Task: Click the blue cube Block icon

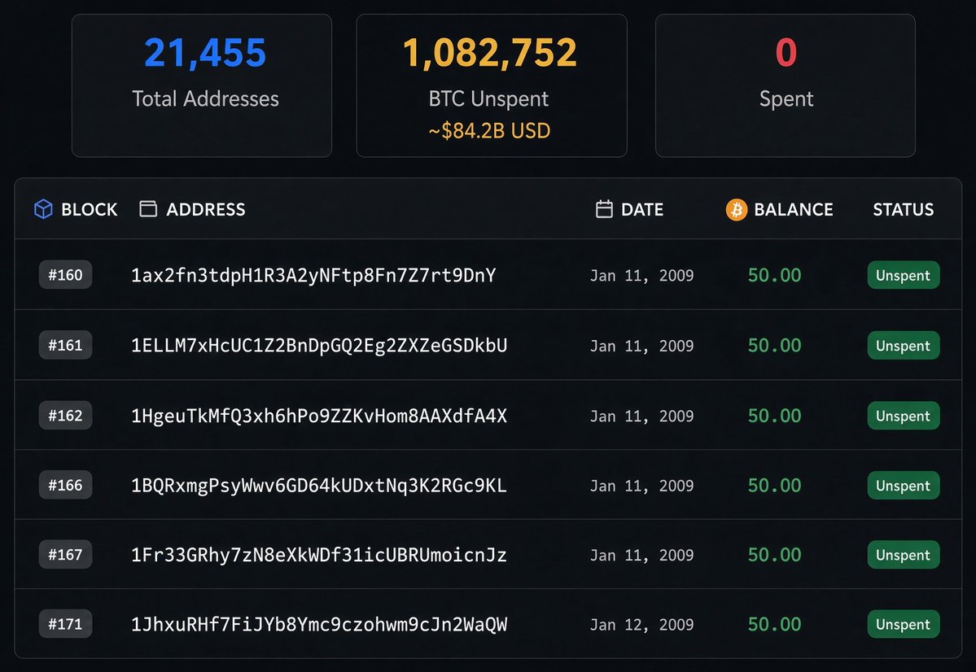Action: (43, 209)
